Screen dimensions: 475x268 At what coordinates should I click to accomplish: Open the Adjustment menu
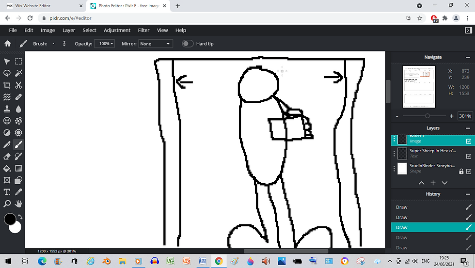click(117, 30)
